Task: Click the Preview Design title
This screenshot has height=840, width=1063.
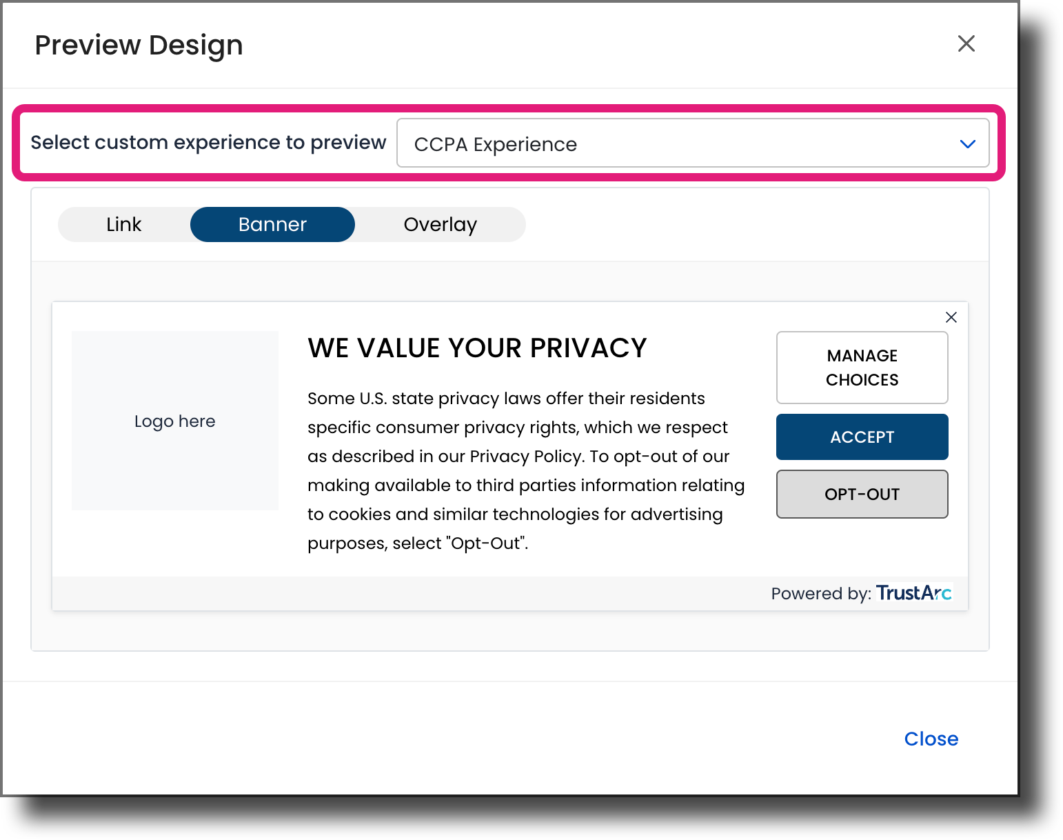Action: click(139, 44)
